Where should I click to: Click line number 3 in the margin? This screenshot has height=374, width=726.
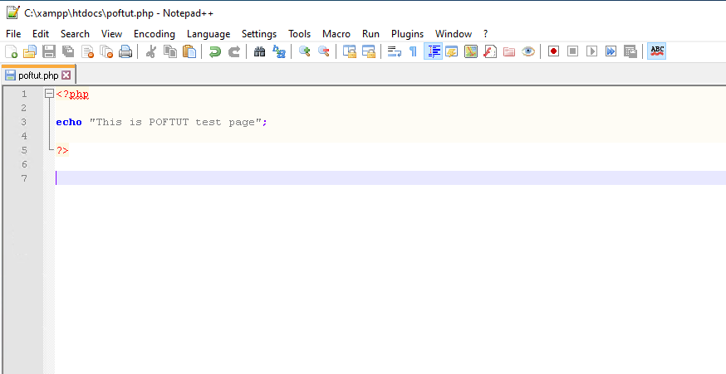[24, 122]
